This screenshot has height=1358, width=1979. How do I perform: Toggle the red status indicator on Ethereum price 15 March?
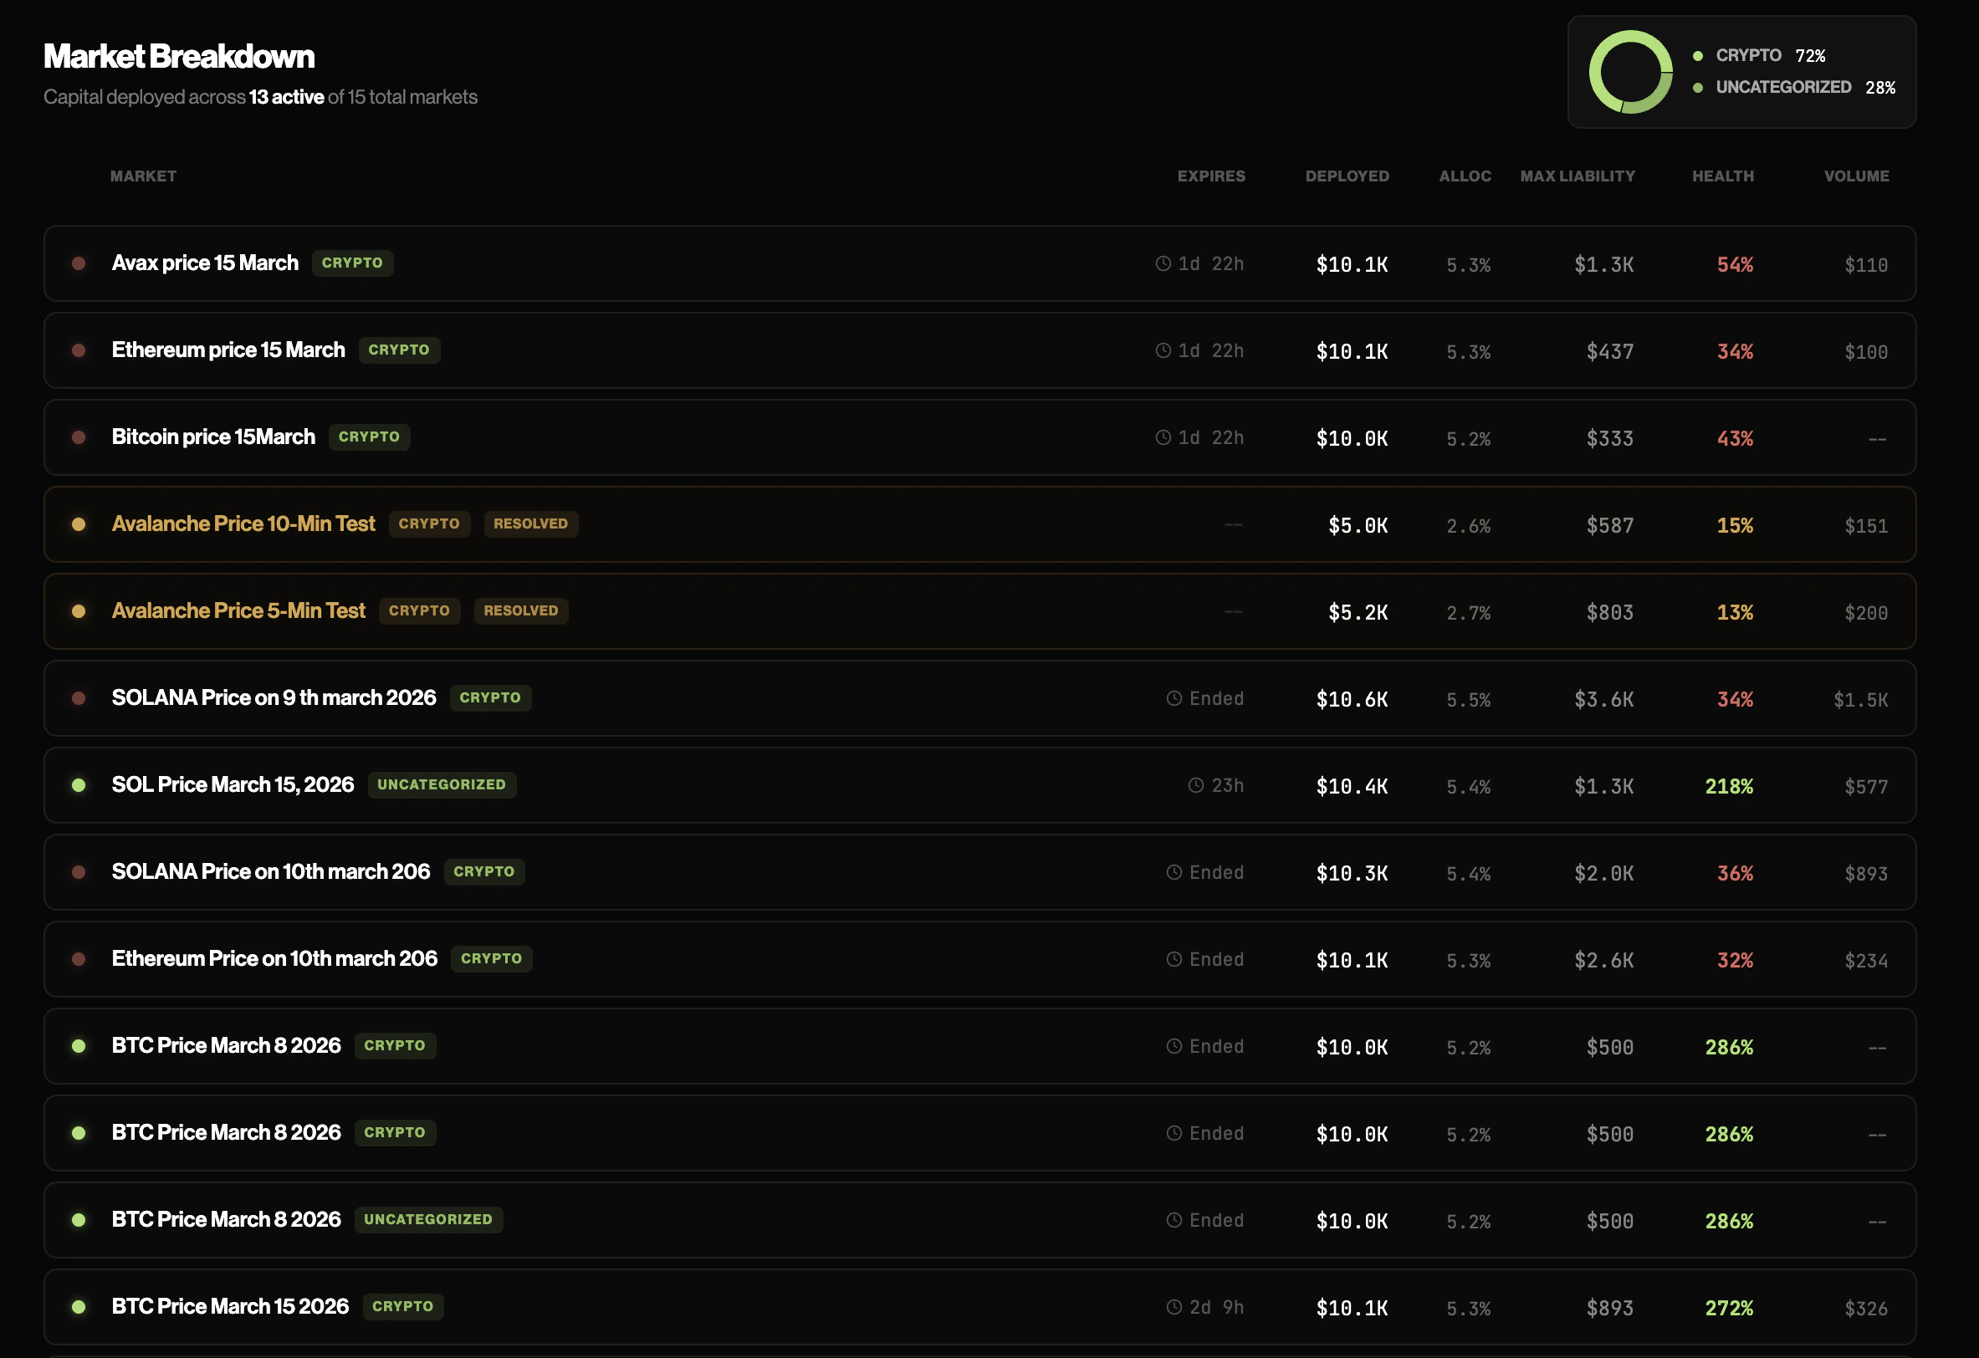pyautogui.click(x=79, y=350)
